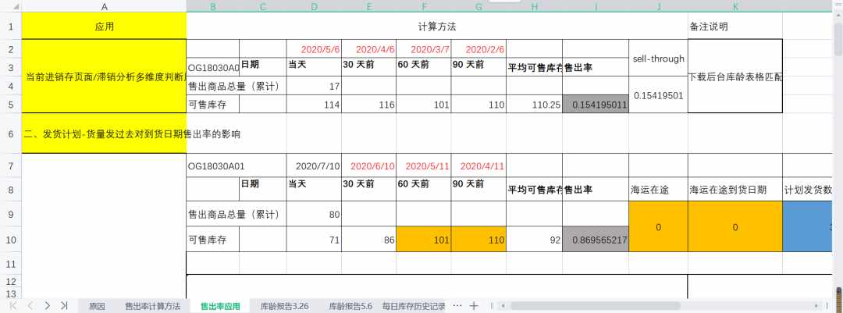Click orange cell 110 in row 10
This screenshot has height=313, width=843.
479,240
